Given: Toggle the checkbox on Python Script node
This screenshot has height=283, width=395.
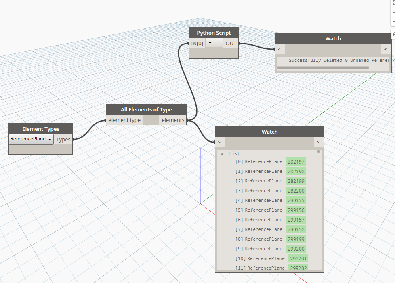Looking at the screenshot, I should click(x=233, y=53).
